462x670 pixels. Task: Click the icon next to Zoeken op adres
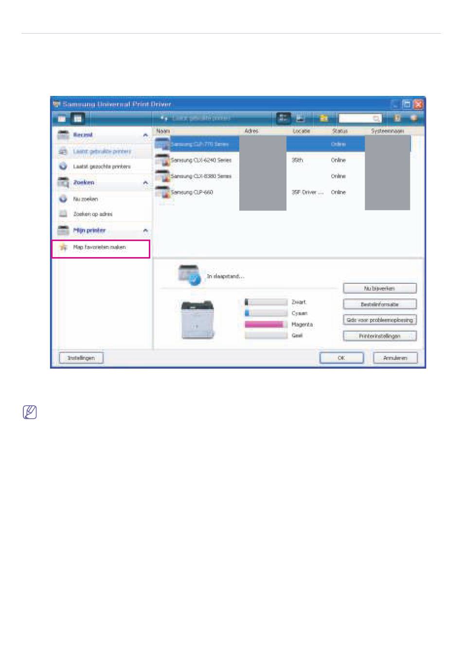point(63,214)
